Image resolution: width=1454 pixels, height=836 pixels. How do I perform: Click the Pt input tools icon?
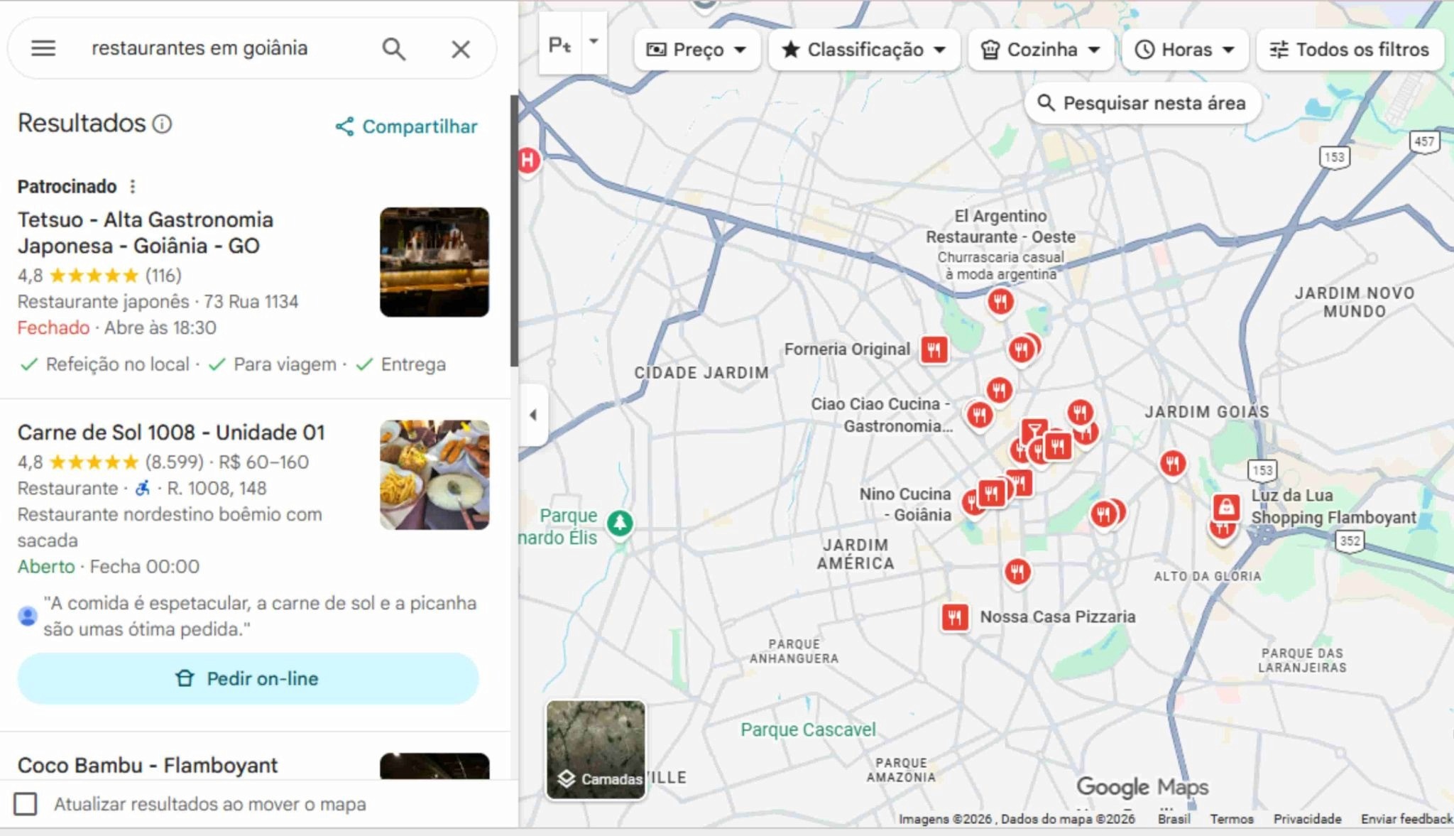[560, 44]
